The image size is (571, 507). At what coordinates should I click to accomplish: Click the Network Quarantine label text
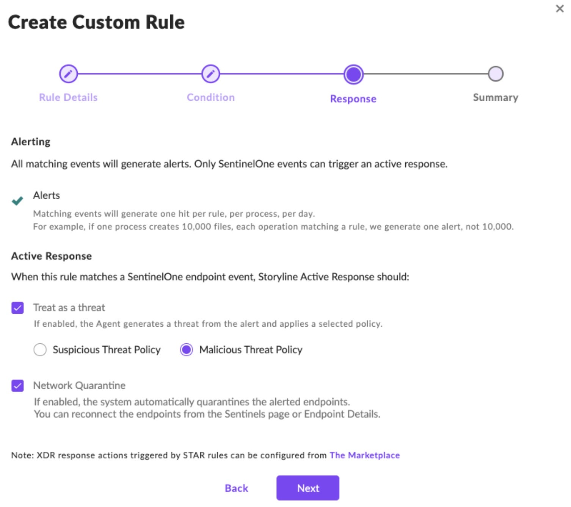tap(79, 385)
